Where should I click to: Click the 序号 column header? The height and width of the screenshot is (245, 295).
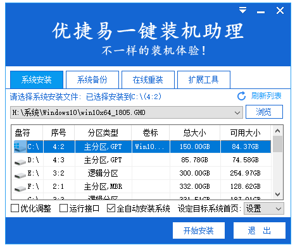pos(59,133)
